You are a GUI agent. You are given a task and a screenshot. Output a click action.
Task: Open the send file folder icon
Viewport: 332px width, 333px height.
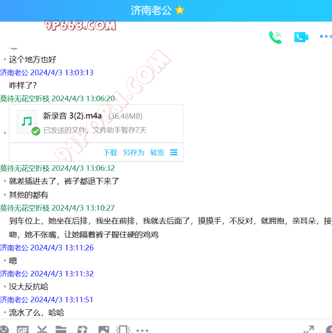pos(61,329)
